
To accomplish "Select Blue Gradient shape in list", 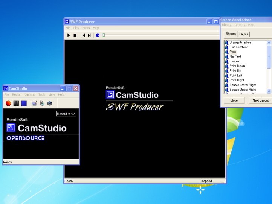I will click(x=238, y=47).
